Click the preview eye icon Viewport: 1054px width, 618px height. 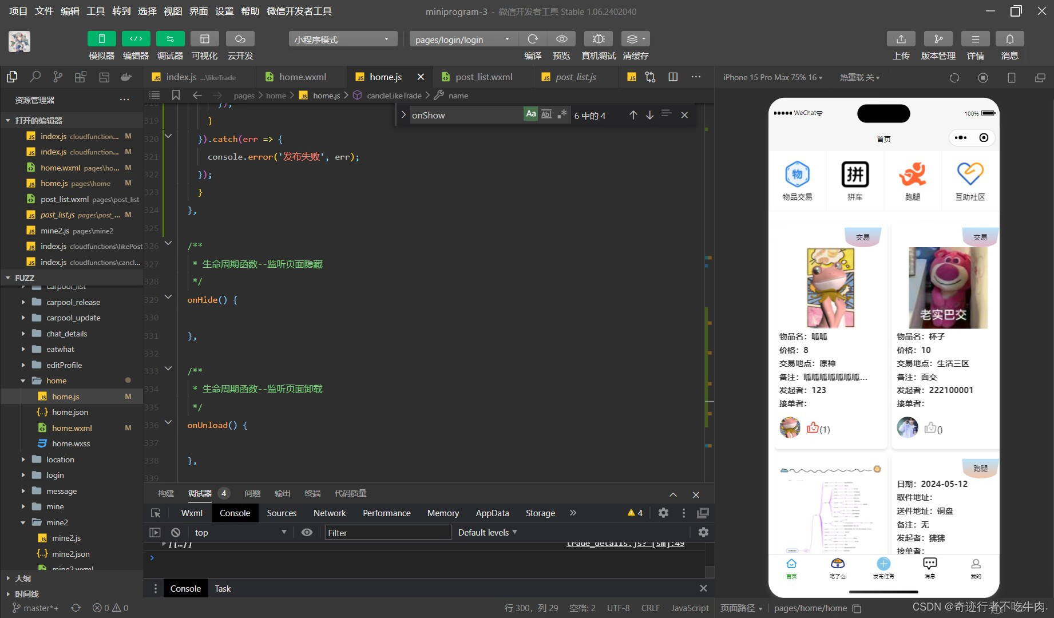pos(562,39)
